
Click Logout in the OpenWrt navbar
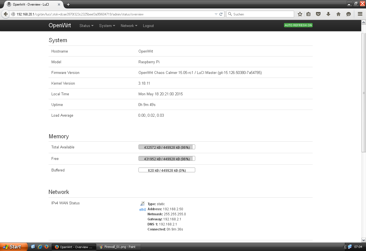tap(148, 26)
